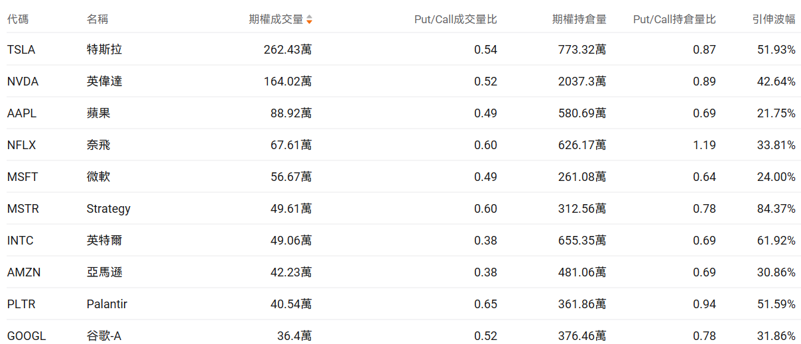Image resolution: width=801 pixels, height=344 pixels.
Task: Sort by Put/Call持倉量比 column header
Action: (x=674, y=19)
